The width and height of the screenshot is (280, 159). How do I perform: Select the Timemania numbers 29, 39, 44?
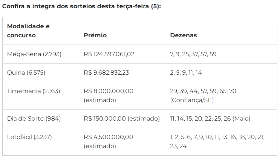pos(203,91)
